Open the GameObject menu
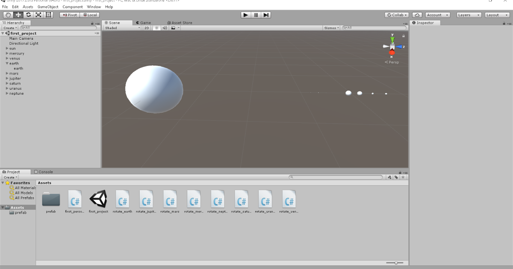The height and width of the screenshot is (269, 513). [x=47, y=7]
